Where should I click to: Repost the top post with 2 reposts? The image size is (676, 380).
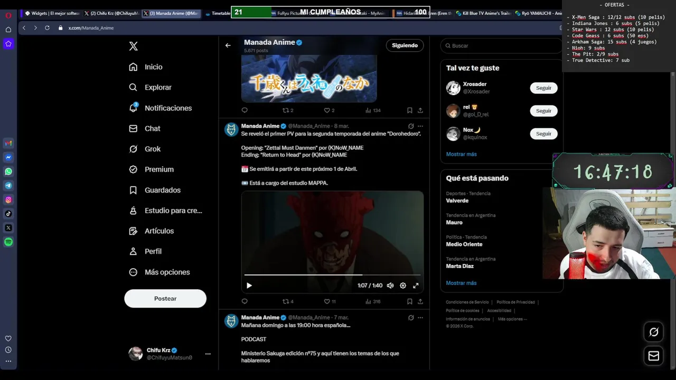tap(288, 110)
